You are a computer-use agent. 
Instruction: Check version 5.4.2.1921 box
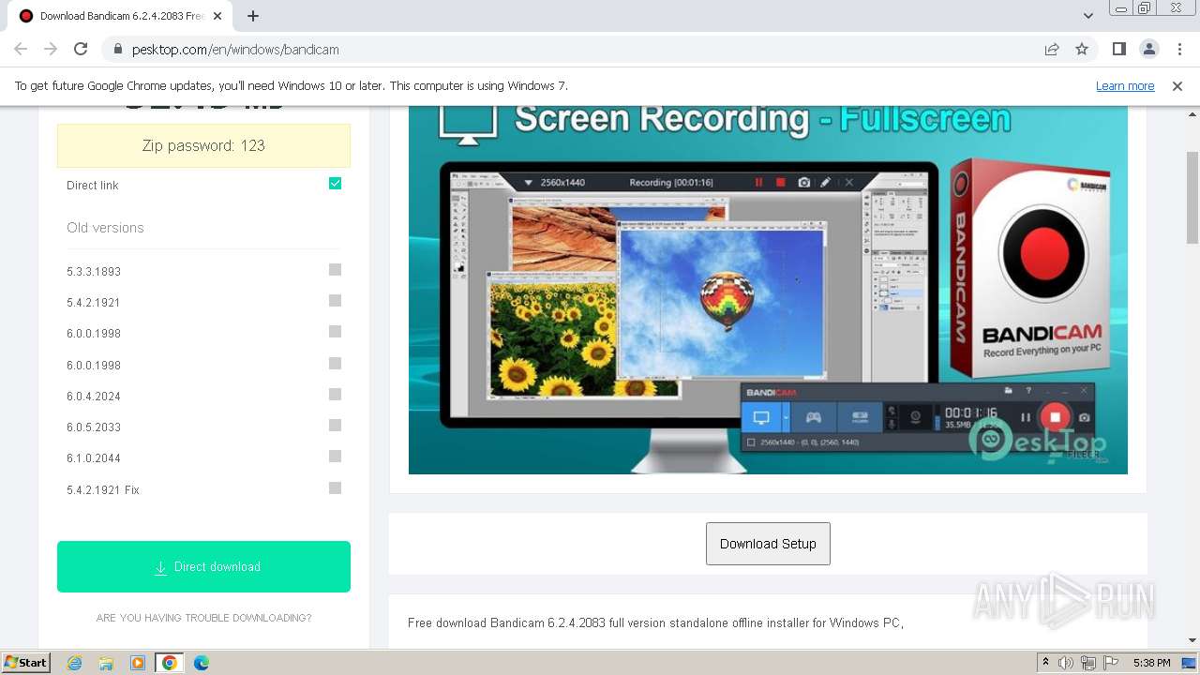[335, 301]
